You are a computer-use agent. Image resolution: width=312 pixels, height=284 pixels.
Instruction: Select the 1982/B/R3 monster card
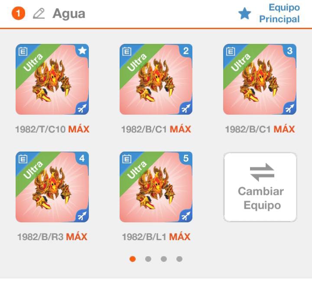[x=52, y=187]
